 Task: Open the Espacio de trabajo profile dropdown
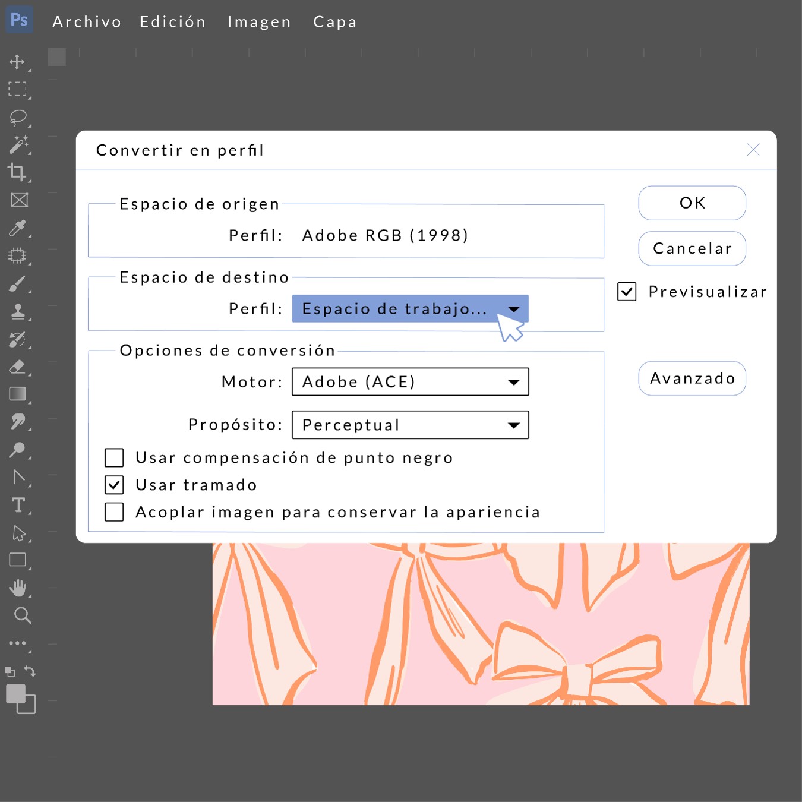[410, 309]
